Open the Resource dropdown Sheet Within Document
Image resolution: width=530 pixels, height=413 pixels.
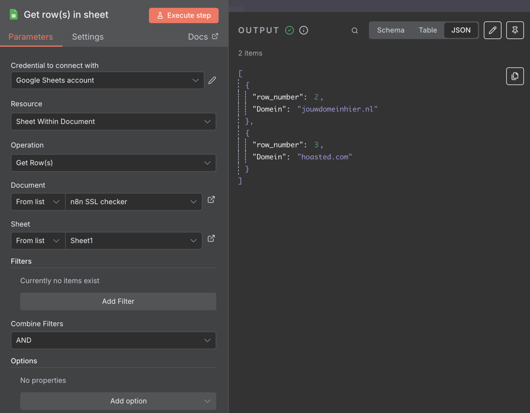pyautogui.click(x=113, y=122)
